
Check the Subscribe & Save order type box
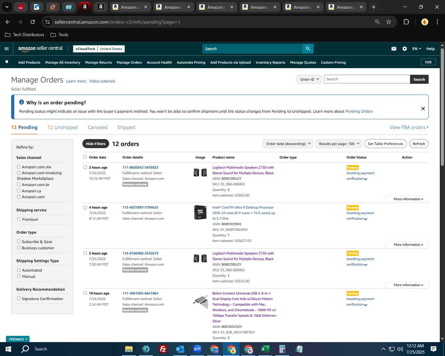tap(19, 241)
